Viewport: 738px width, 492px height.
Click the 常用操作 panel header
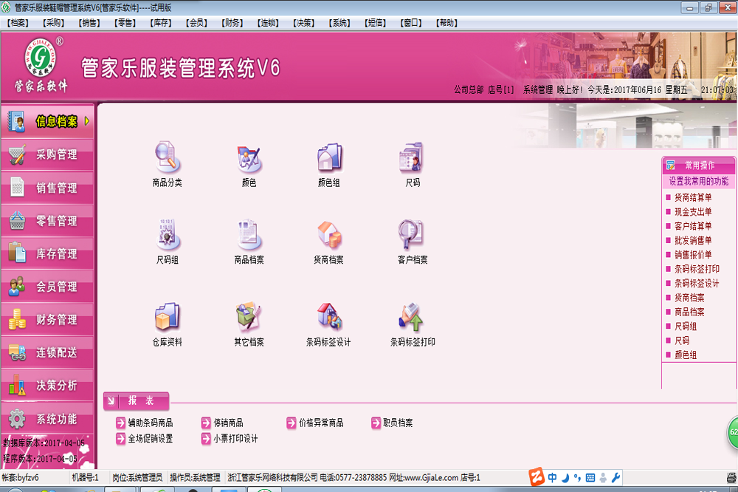click(x=698, y=165)
